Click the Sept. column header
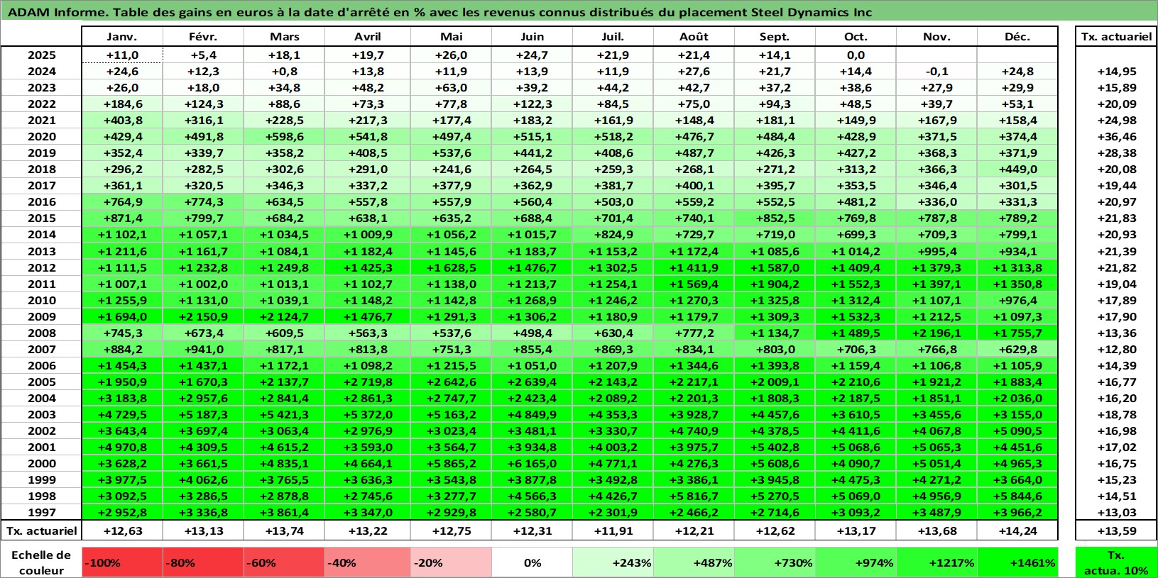Viewport: 1158px width, 578px height. point(775,37)
